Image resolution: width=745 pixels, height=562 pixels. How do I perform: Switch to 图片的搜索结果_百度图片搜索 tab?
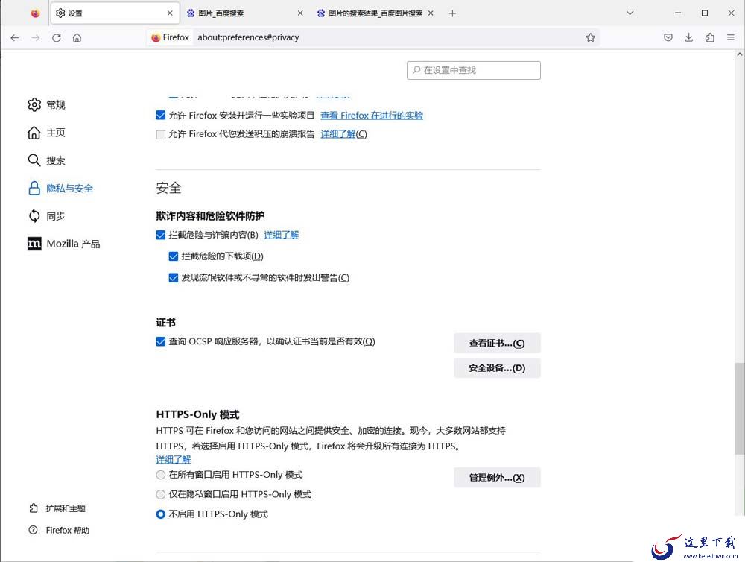point(375,13)
